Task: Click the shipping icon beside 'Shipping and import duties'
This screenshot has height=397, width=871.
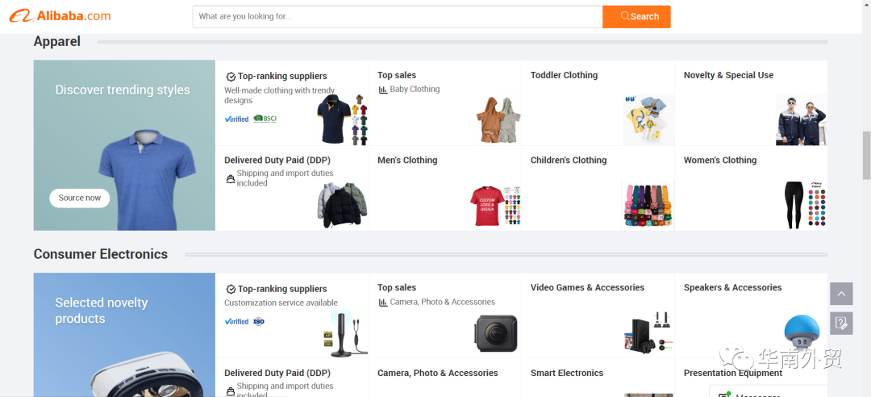Action: pos(231,179)
